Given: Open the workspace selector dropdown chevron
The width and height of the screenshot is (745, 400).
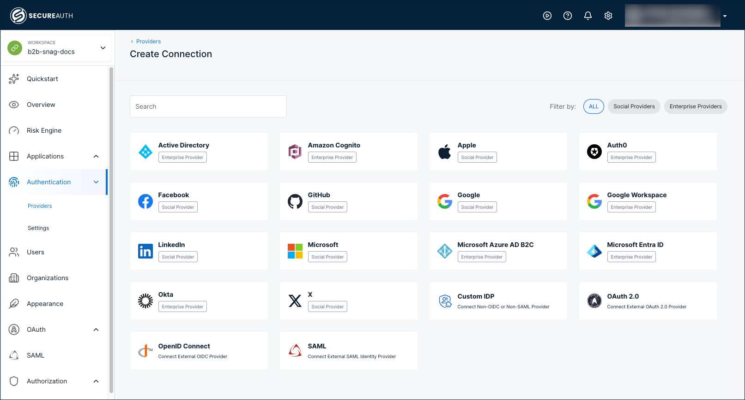Looking at the screenshot, I should [x=103, y=47].
